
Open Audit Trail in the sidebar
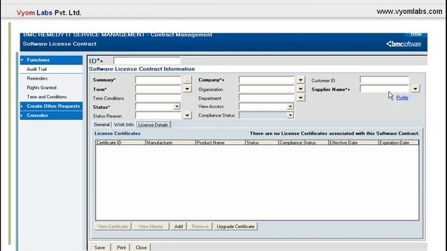point(37,69)
